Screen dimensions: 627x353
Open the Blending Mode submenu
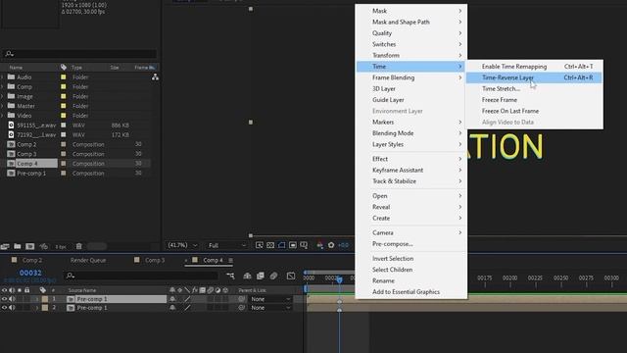pos(411,133)
